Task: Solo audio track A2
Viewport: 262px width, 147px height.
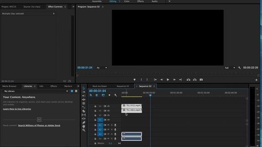Action: (112, 129)
